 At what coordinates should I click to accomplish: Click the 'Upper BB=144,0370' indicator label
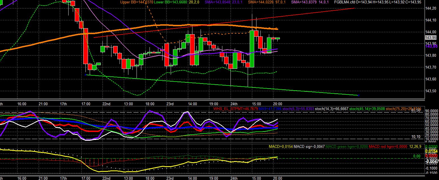tap(136, 2)
